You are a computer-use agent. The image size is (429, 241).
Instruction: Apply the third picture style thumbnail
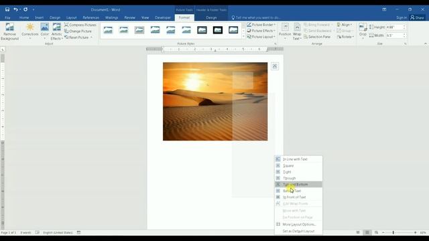point(139,30)
